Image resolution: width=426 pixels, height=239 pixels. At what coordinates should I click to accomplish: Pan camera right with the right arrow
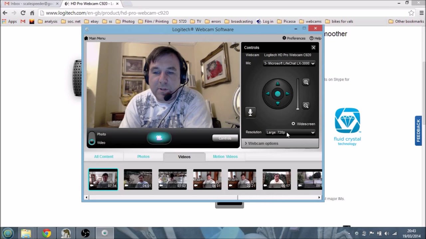tap(288, 94)
